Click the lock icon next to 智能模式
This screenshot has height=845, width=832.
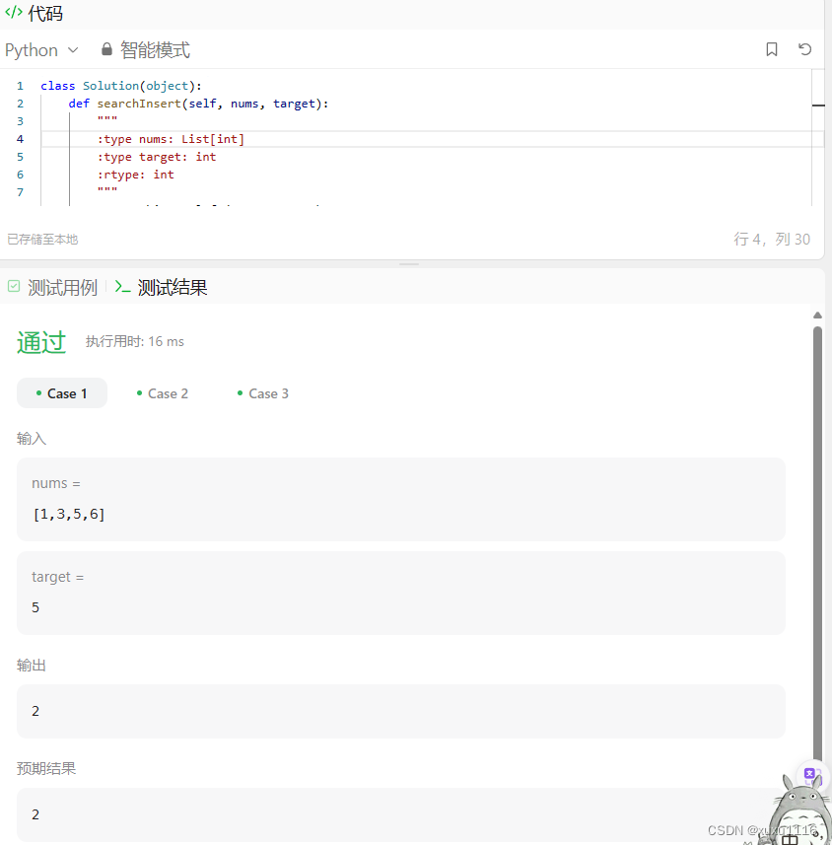click(104, 48)
